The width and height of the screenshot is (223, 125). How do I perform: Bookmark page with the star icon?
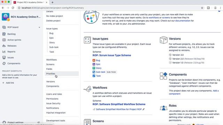pos(202,8)
